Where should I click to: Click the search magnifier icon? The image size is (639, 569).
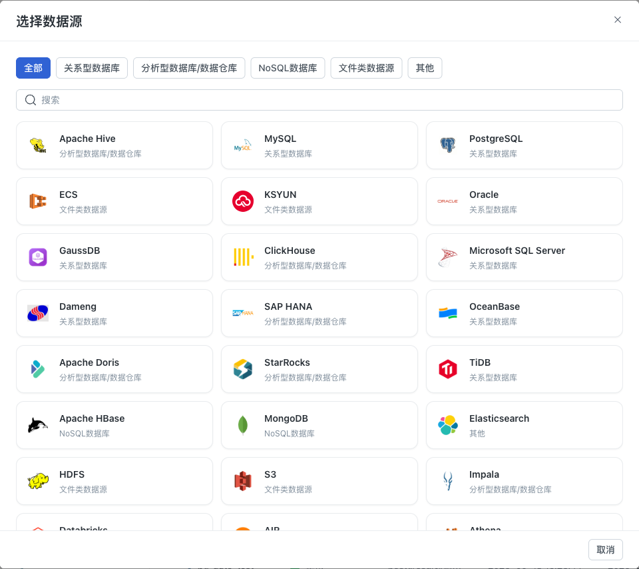point(31,100)
